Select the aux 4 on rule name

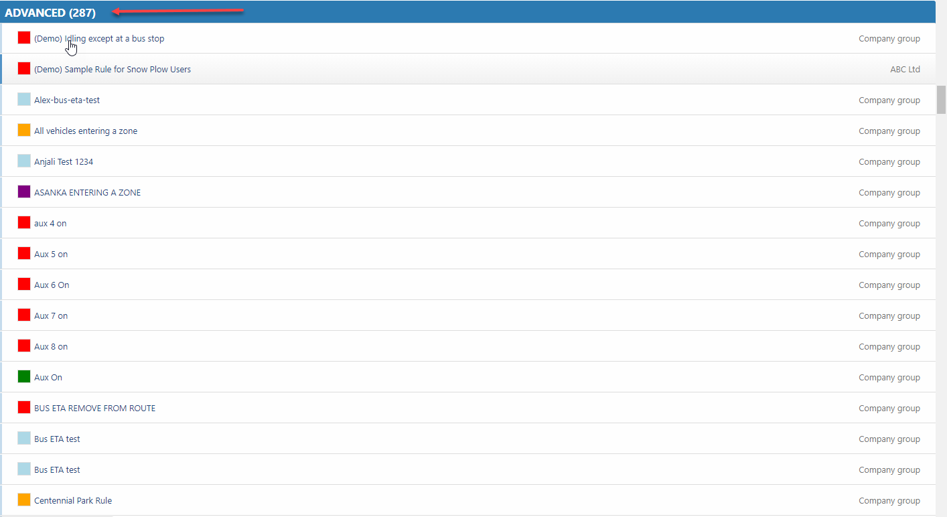coord(50,224)
